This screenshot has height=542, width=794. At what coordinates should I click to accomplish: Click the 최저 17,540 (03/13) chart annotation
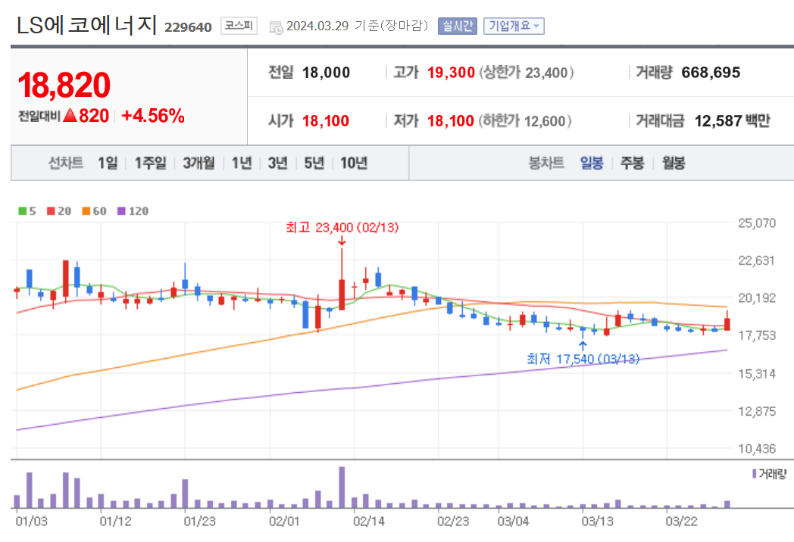coord(583,359)
